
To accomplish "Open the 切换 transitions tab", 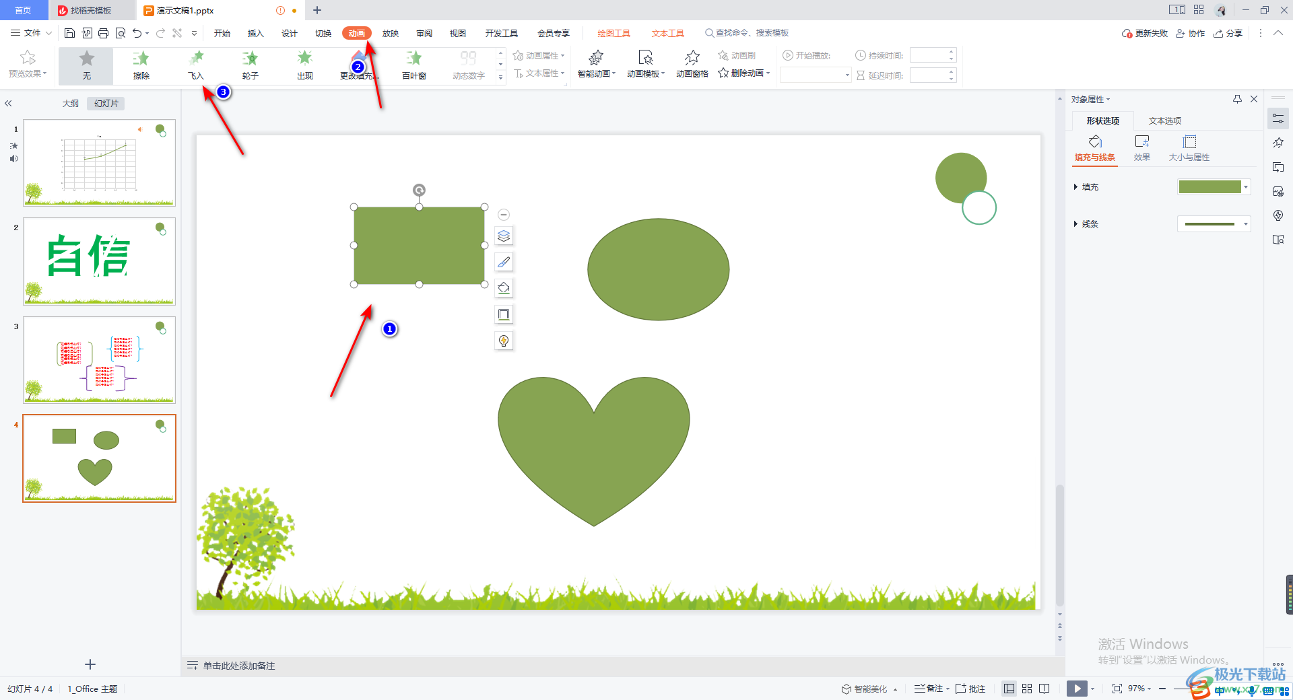I will click(323, 33).
